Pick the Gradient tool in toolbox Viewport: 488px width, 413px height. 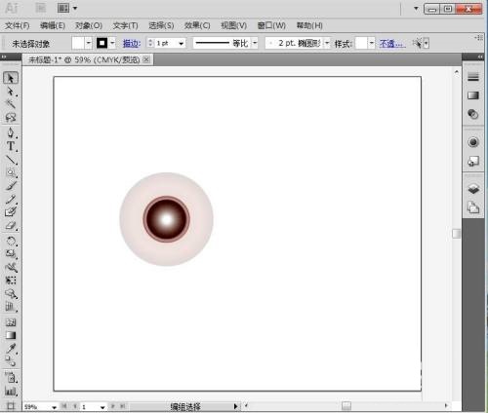[11, 335]
